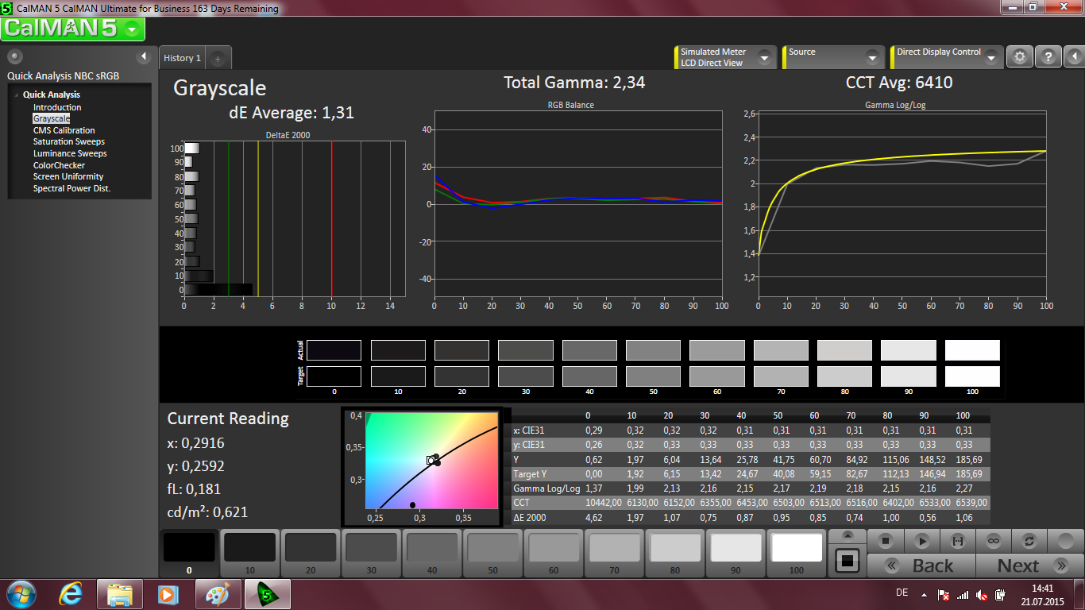This screenshot has width=1085, height=610.
Task: Click the infinity continuous read icon
Action: point(993,541)
